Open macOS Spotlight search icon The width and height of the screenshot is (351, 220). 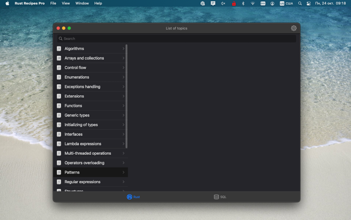click(300, 3)
